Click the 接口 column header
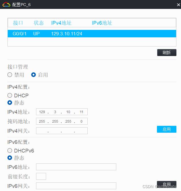Image resolution: width=181 pixels, height=191 pixels. [x=18, y=23]
